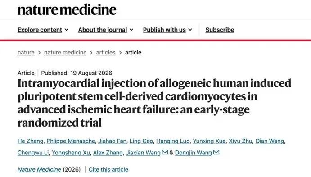View author Ling Gao's details
311x177 pixels.
(141, 141)
